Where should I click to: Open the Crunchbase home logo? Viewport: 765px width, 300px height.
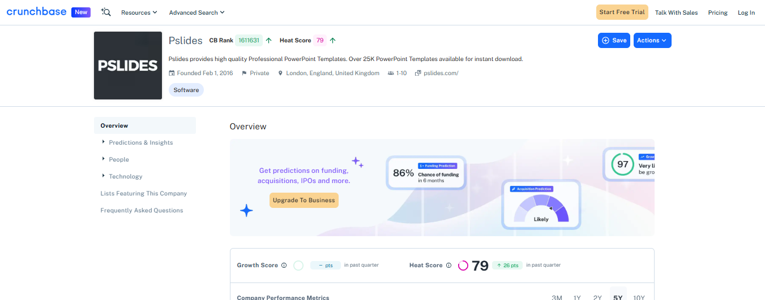tap(37, 12)
